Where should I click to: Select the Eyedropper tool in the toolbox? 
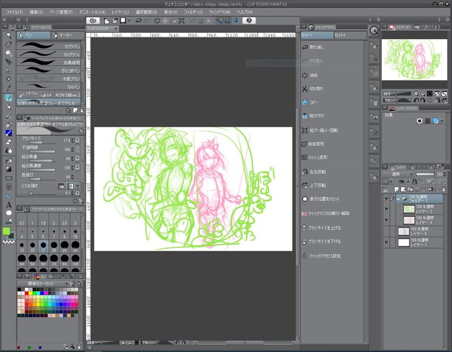[8, 88]
